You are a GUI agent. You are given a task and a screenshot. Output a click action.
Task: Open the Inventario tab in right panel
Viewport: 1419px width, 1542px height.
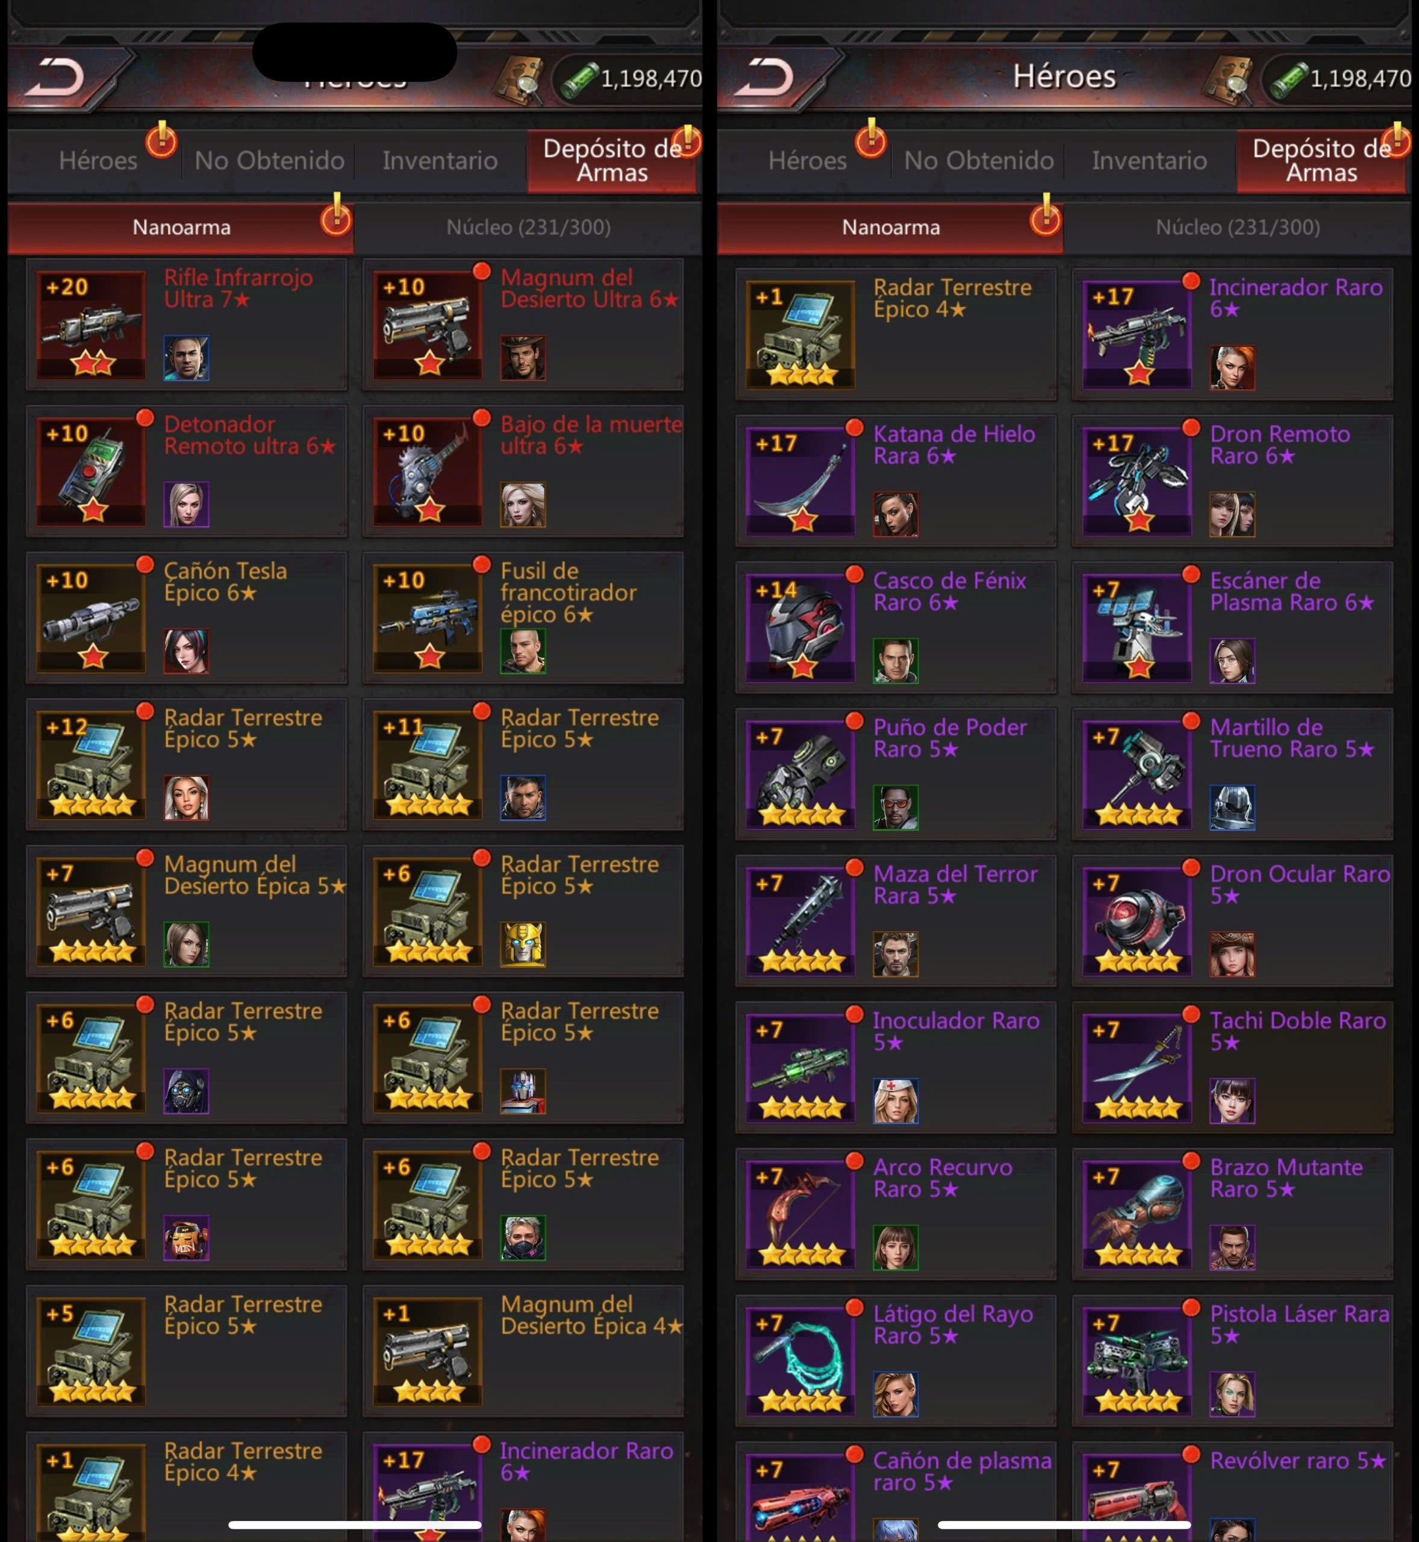click(x=1150, y=160)
